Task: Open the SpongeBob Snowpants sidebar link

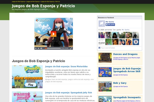Action: click(x=127, y=97)
